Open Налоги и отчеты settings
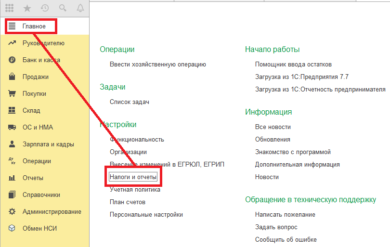 point(133,177)
